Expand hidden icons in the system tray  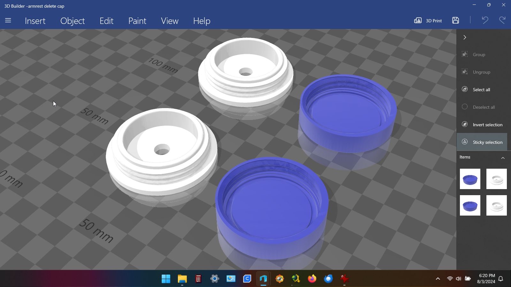coord(437,278)
